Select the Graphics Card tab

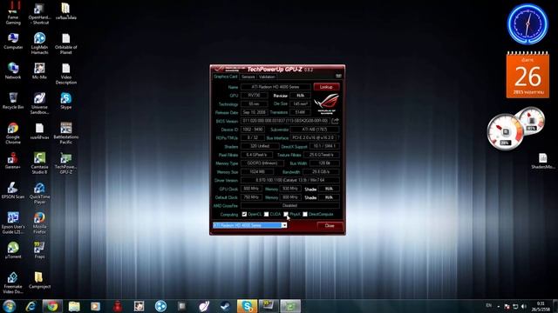point(225,77)
